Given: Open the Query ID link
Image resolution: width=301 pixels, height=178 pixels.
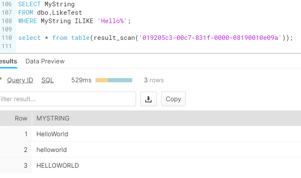Looking at the screenshot, I should pyautogui.click(x=20, y=80).
